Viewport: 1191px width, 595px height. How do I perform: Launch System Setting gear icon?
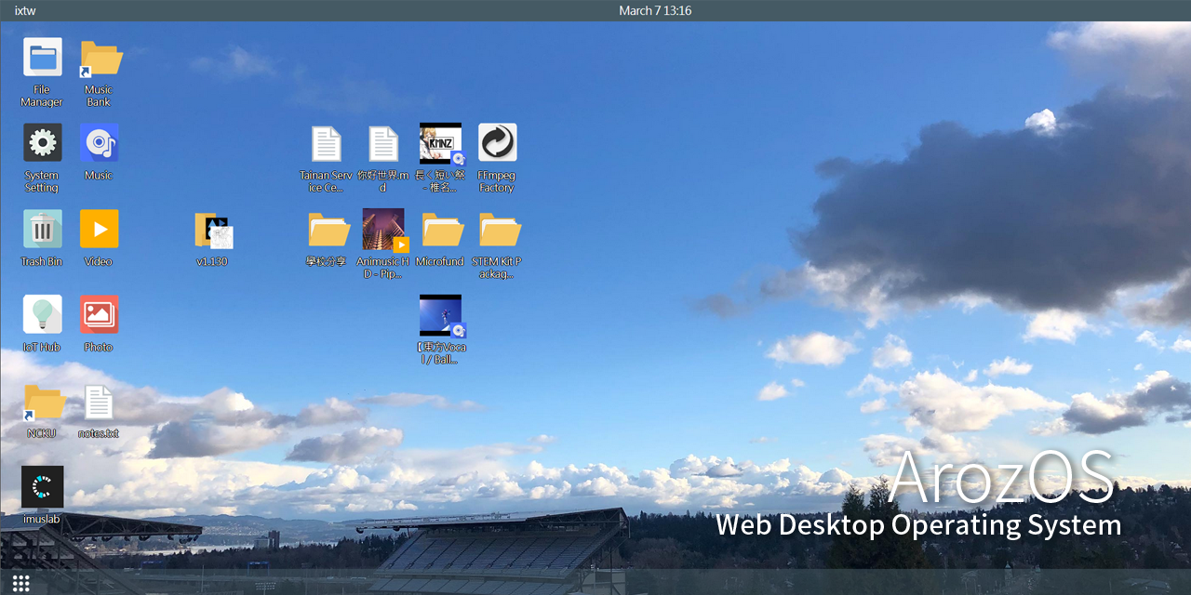point(42,143)
